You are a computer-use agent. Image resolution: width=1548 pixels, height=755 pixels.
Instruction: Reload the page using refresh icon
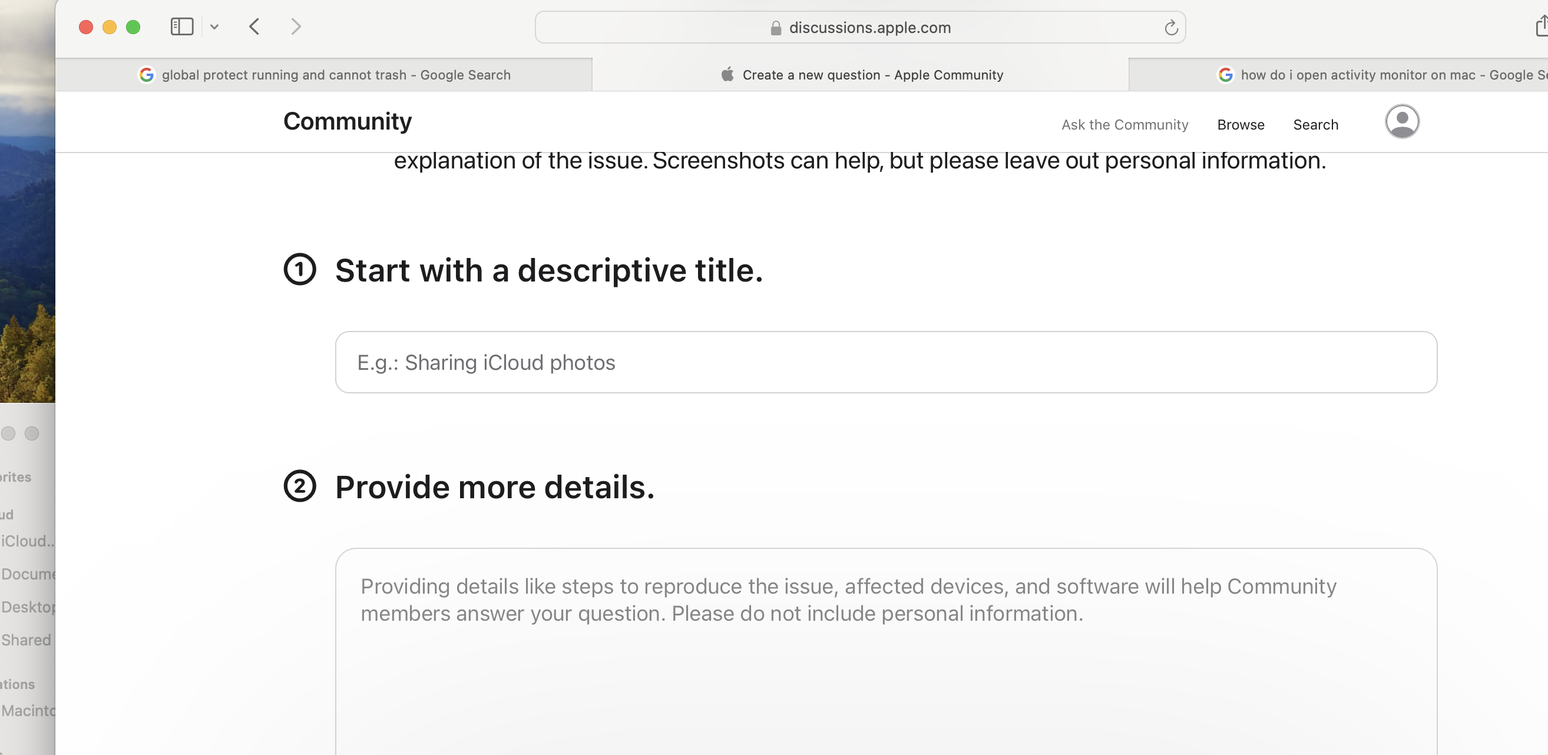point(1170,28)
